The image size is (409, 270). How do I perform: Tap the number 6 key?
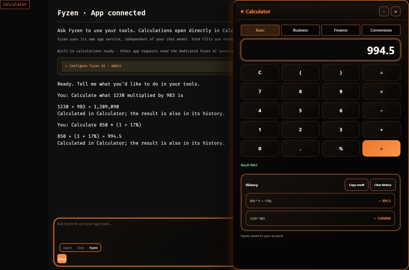(x=341, y=111)
